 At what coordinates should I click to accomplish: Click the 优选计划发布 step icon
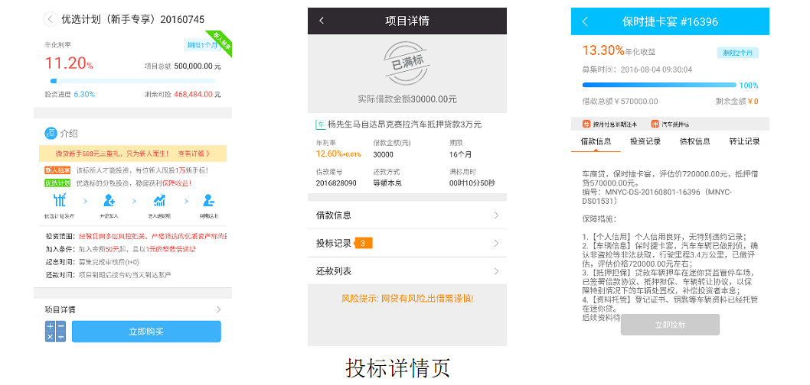coord(60,200)
